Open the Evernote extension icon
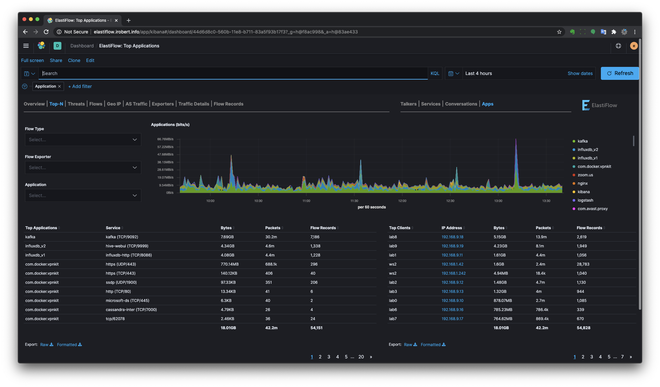This screenshot has width=660, height=387. click(572, 32)
